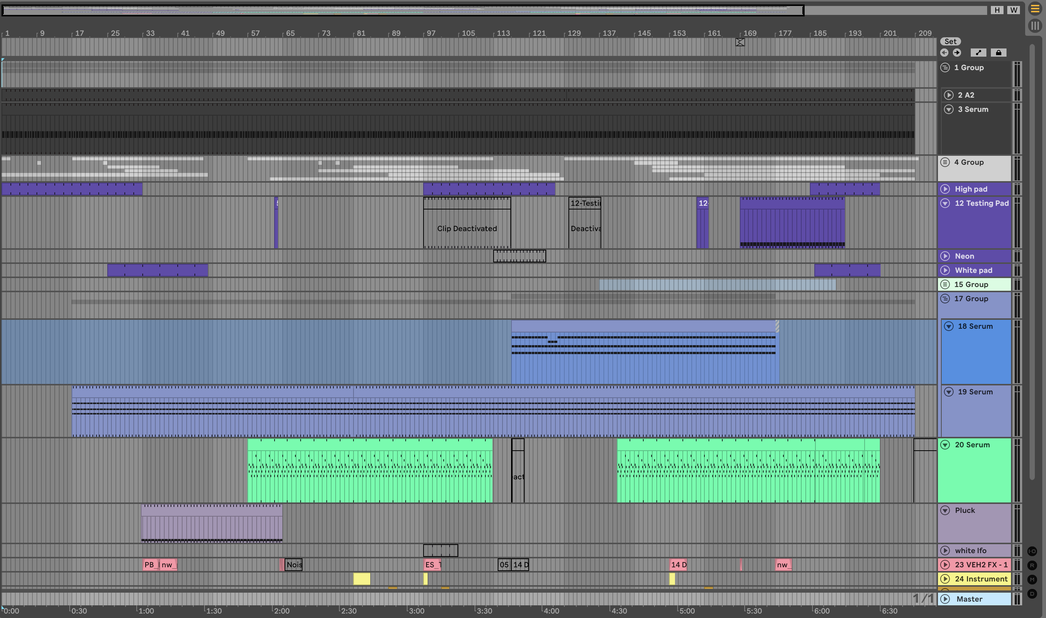
Task: Select the 1 Group track name
Action: click(x=969, y=67)
